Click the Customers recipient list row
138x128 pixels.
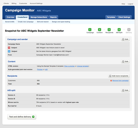click(68, 80)
